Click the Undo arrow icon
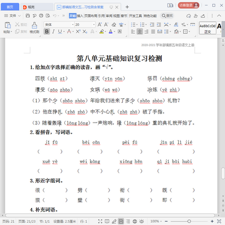Viewport: 225px width, 225px height. (55, 16)
